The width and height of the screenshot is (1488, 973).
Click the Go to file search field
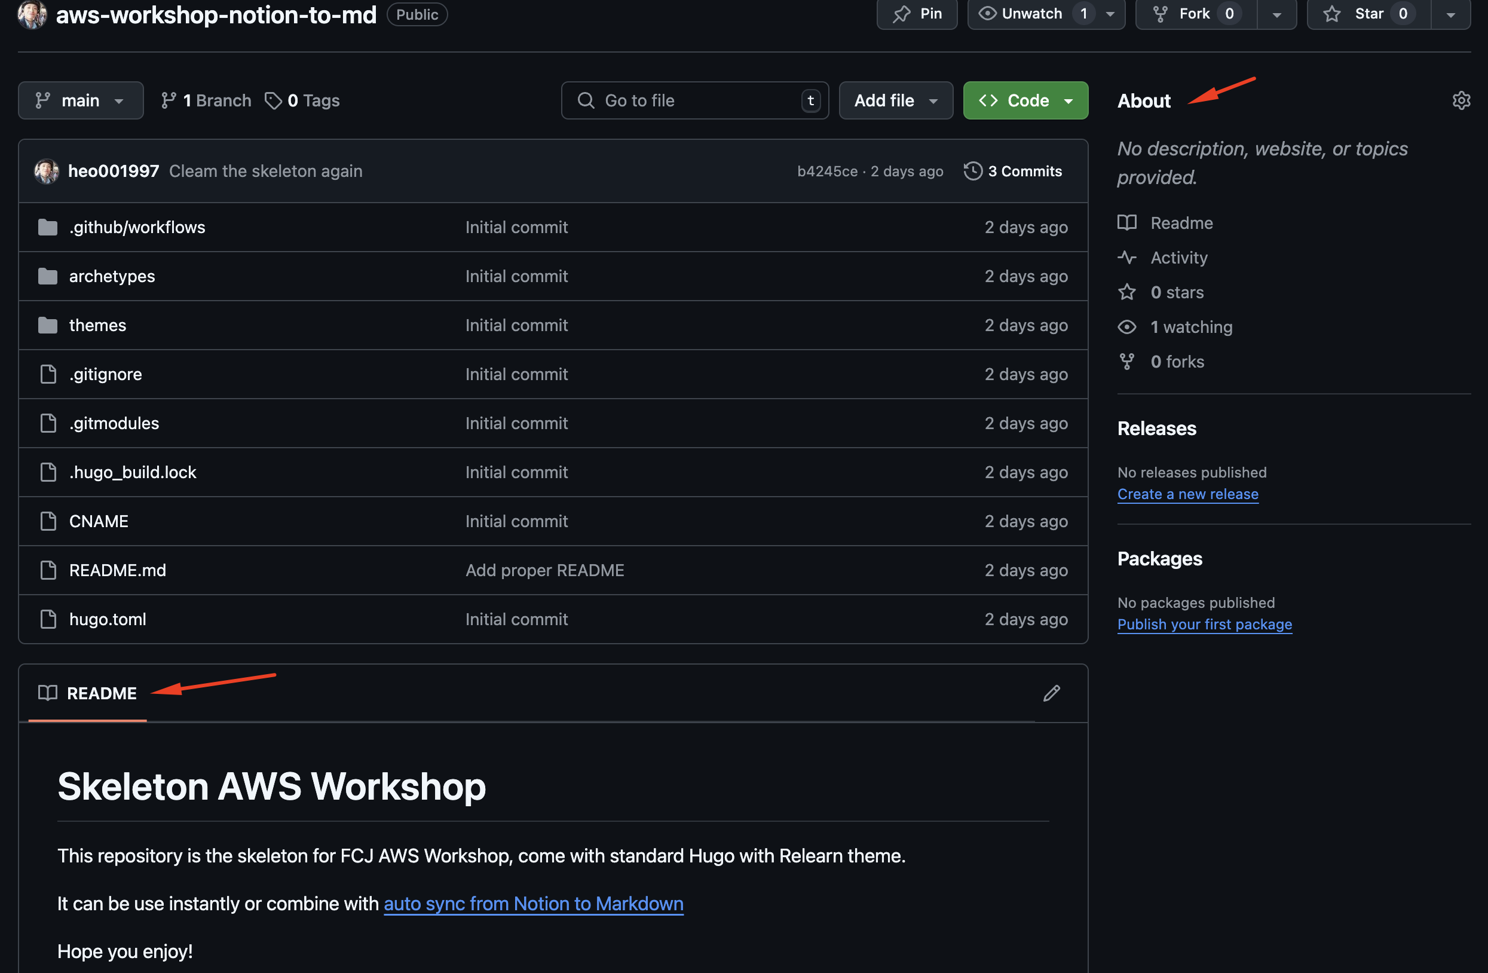coord(694,100)
